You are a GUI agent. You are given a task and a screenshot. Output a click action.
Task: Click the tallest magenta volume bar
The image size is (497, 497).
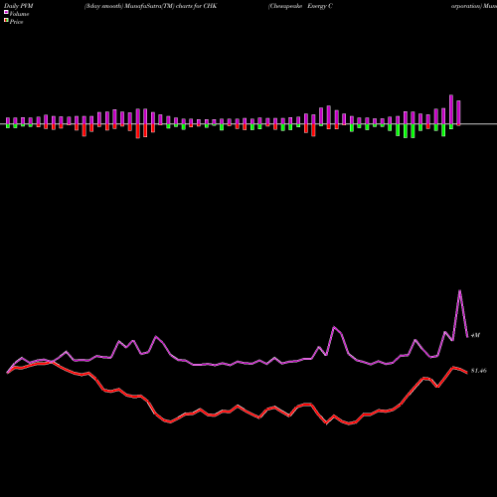(451, 109)
